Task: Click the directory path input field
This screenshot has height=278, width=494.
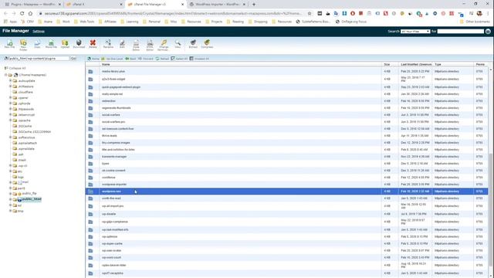Action: (39, 59)
